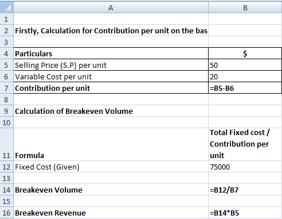Click 'Total Fixed cost / Contribution per unit' cell

point(245,144)
